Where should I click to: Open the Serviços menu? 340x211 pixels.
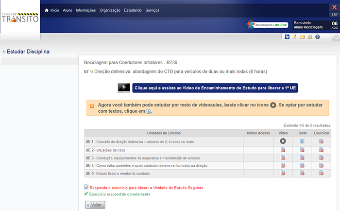coord(152,10)
